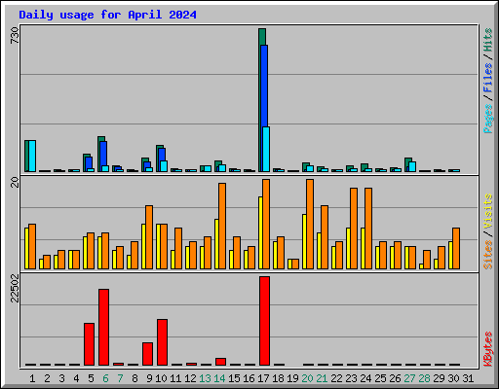Viewport: 499px width, 389px height.
Task: Click the x-axis label '3'
Action: pyautogui.click(x=61, y=378)
